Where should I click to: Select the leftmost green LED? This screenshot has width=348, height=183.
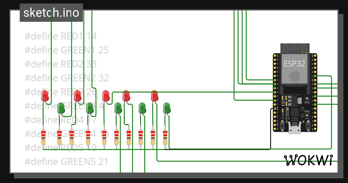tap(61, 108)
